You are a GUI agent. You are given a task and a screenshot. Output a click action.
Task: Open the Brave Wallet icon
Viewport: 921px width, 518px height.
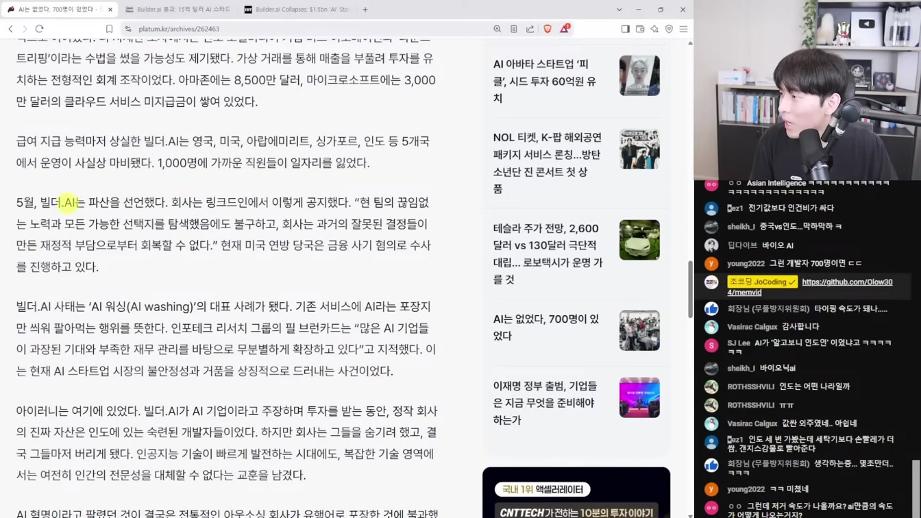[640, 29]
